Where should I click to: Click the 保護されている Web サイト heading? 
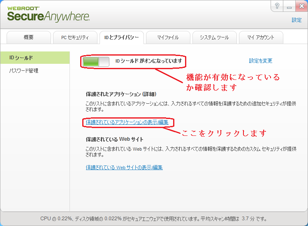click(114, 140)
